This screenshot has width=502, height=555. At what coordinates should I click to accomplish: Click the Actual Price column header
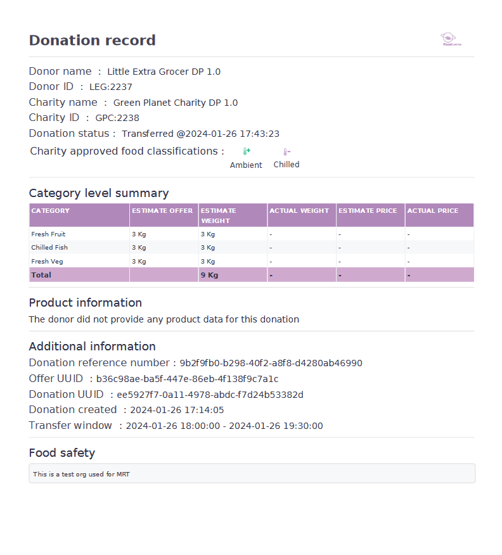tap(433, 211)
